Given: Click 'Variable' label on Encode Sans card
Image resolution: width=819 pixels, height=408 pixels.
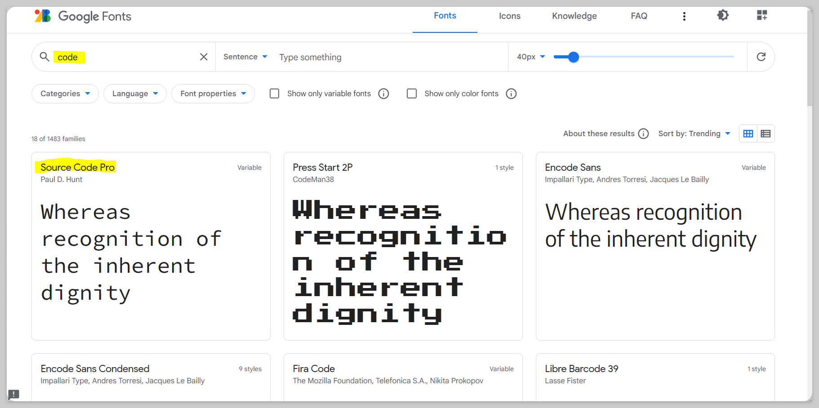Looking at the screenshot, I should [x=754, y=168].
